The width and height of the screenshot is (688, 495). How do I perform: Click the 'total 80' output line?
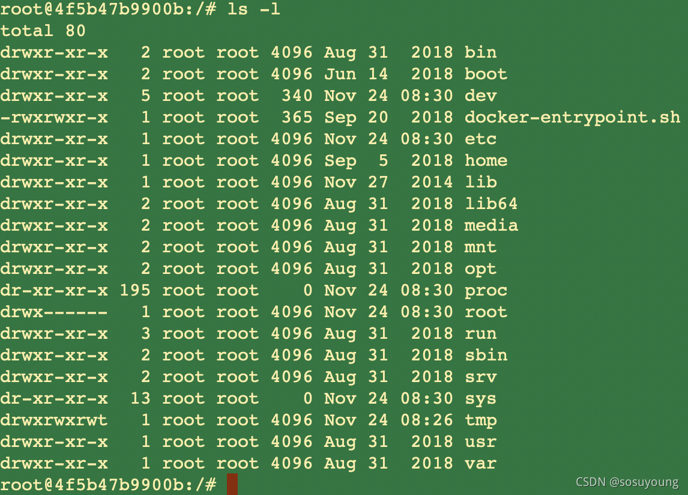point(43,30)
